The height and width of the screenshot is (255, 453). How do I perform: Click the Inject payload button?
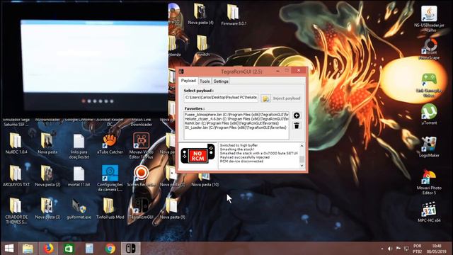[x=287, y=98]
